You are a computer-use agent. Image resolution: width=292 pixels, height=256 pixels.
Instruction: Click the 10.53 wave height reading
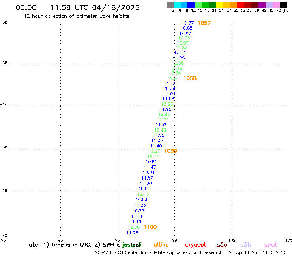pos(142,200)
